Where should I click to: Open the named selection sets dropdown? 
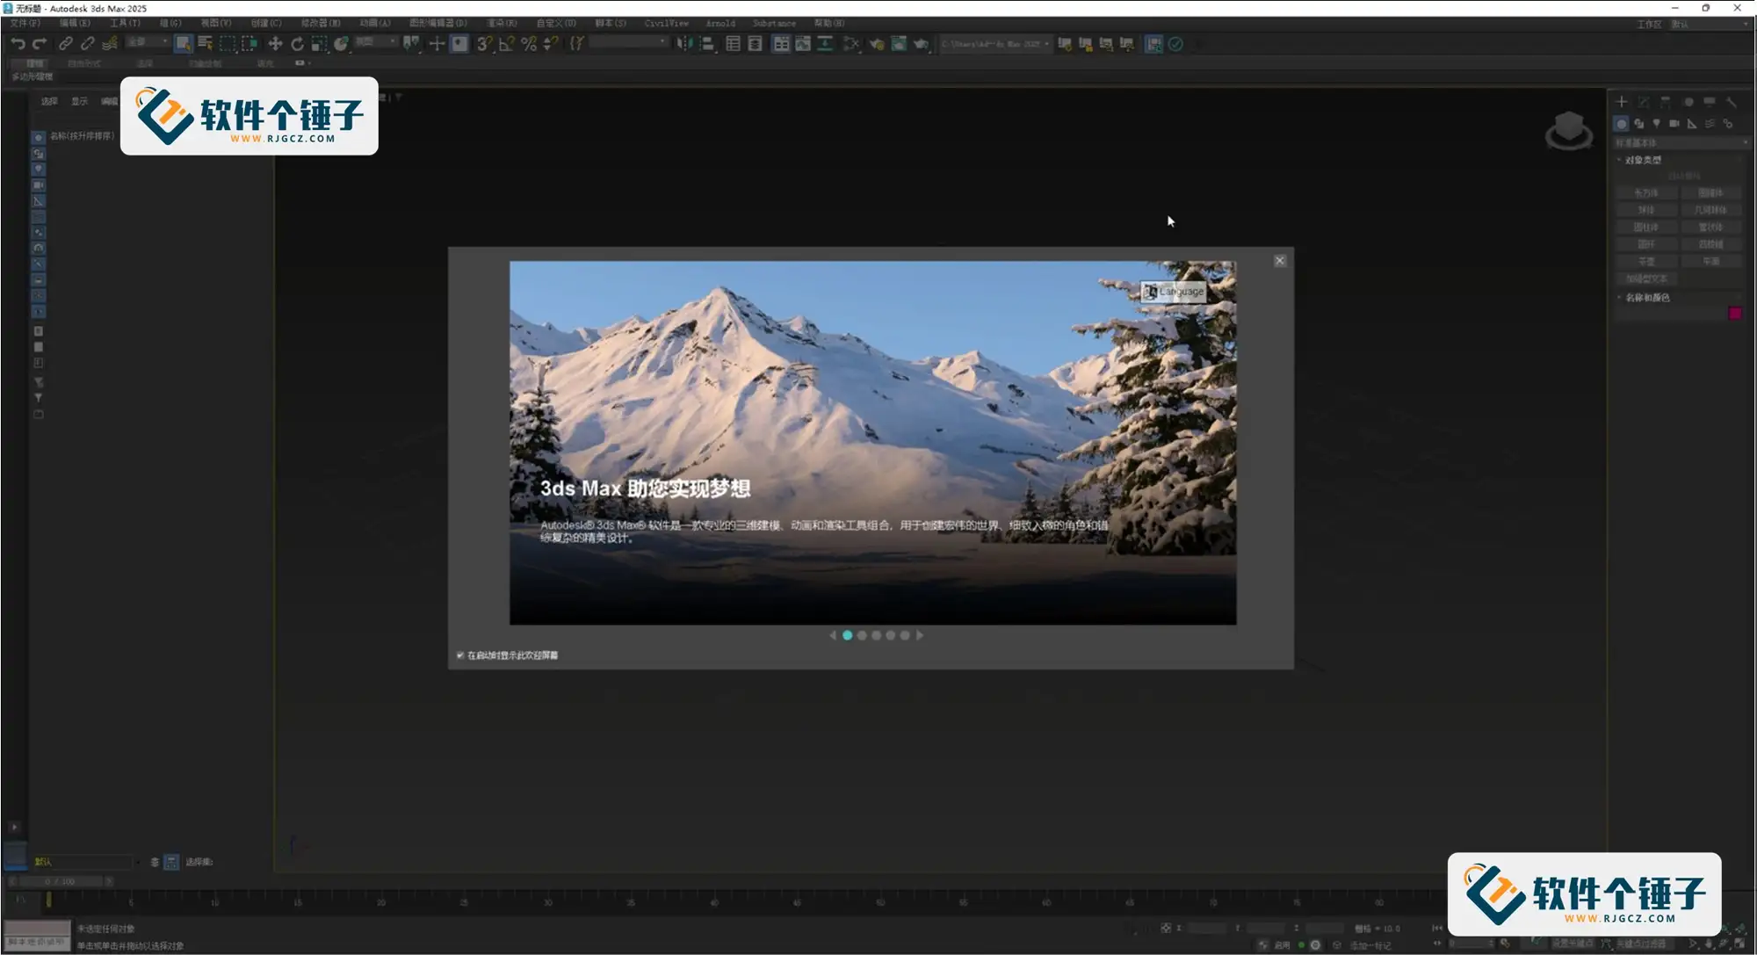[x=629, y=42]
